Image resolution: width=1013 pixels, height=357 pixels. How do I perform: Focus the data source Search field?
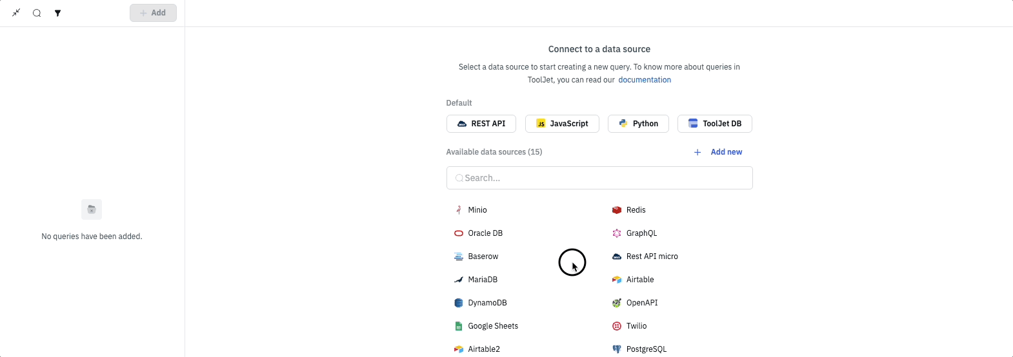click(x=599, y=178)
